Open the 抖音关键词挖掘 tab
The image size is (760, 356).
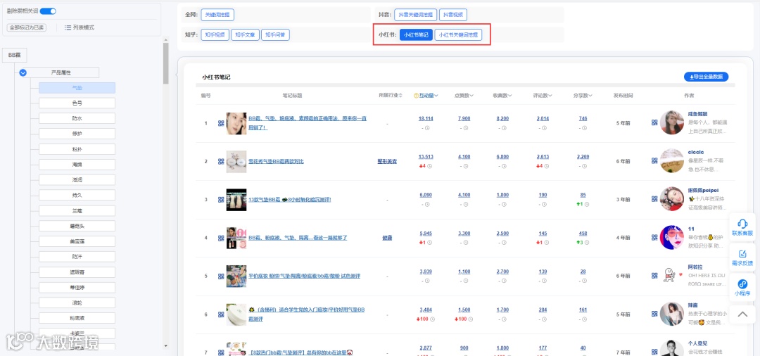[415, 15]
